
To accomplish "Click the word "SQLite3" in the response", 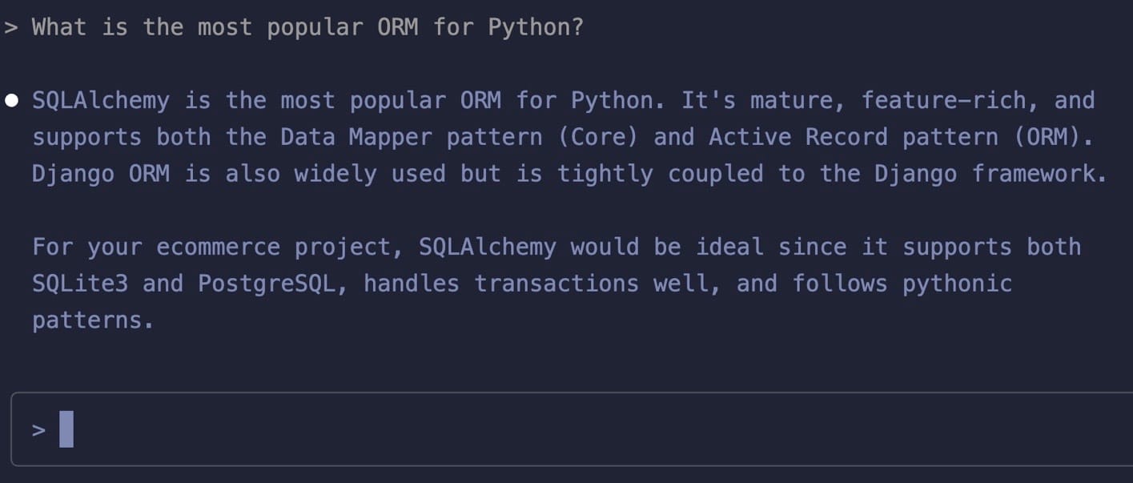I will [x=80, y=284].
